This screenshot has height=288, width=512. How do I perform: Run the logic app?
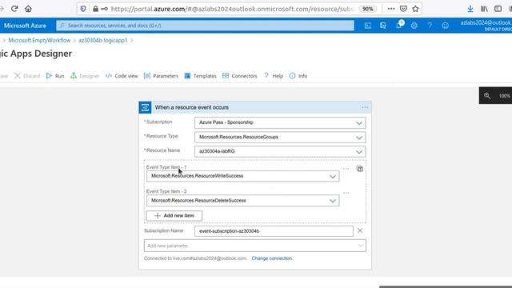[x=55, y=76]
